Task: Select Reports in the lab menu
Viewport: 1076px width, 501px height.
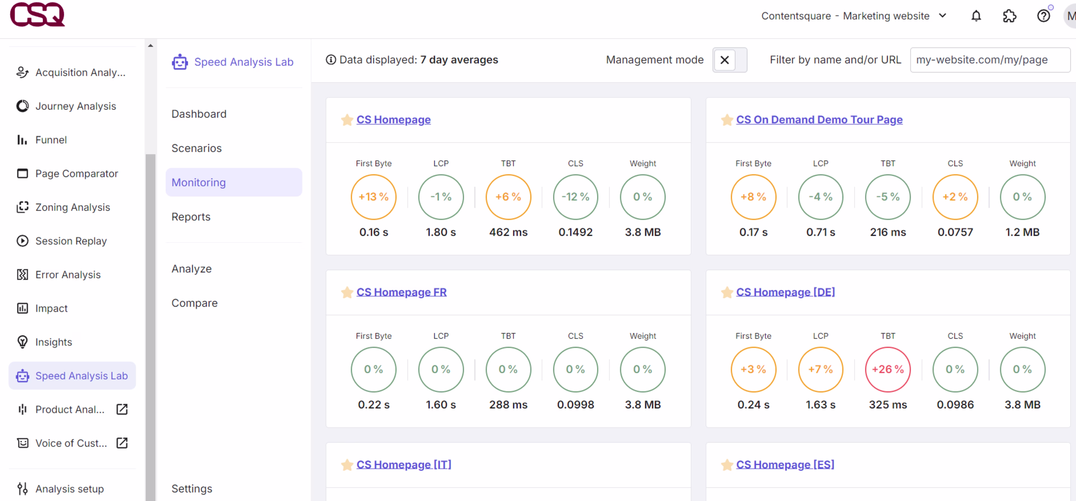Action: click(191, 217)
